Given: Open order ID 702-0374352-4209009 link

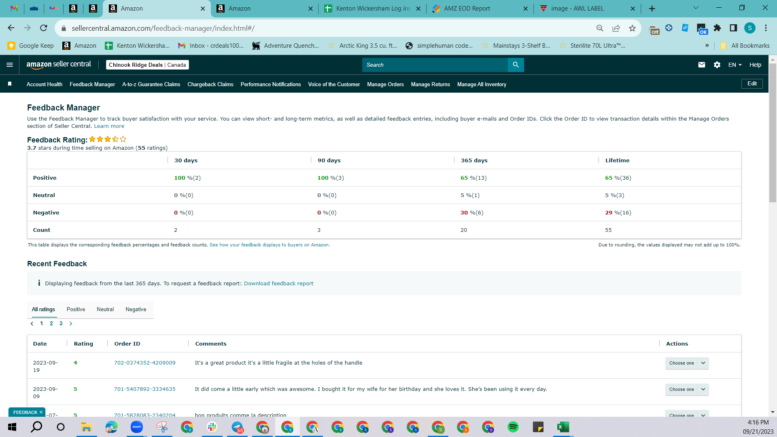Looking at the screenshot, I should click(x=144, y=363).
